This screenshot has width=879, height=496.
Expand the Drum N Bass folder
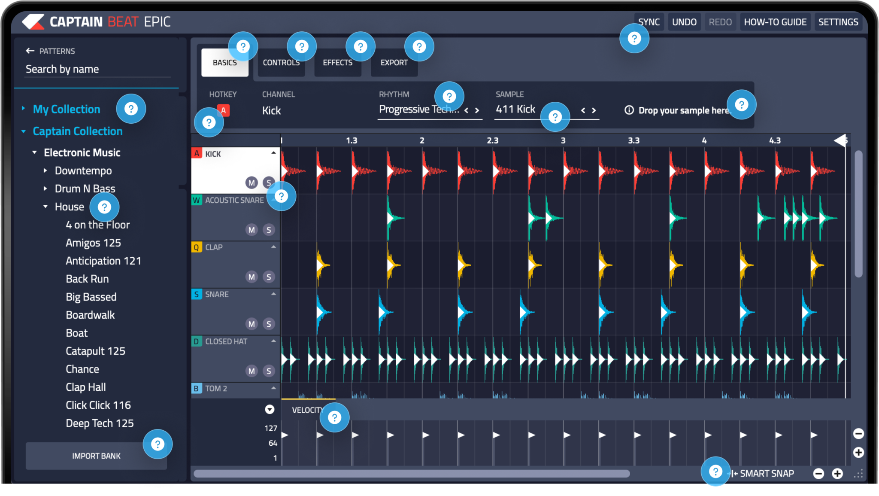(45, 189)
